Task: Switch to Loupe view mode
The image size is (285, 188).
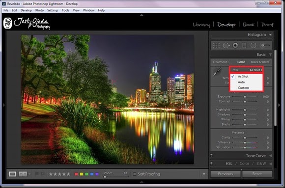Action: coord(12,174)
